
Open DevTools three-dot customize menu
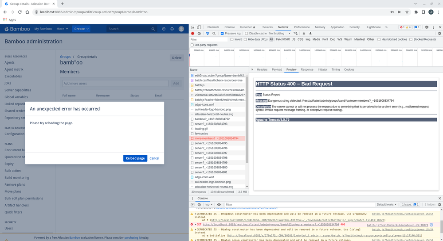(x=433, y=27)
